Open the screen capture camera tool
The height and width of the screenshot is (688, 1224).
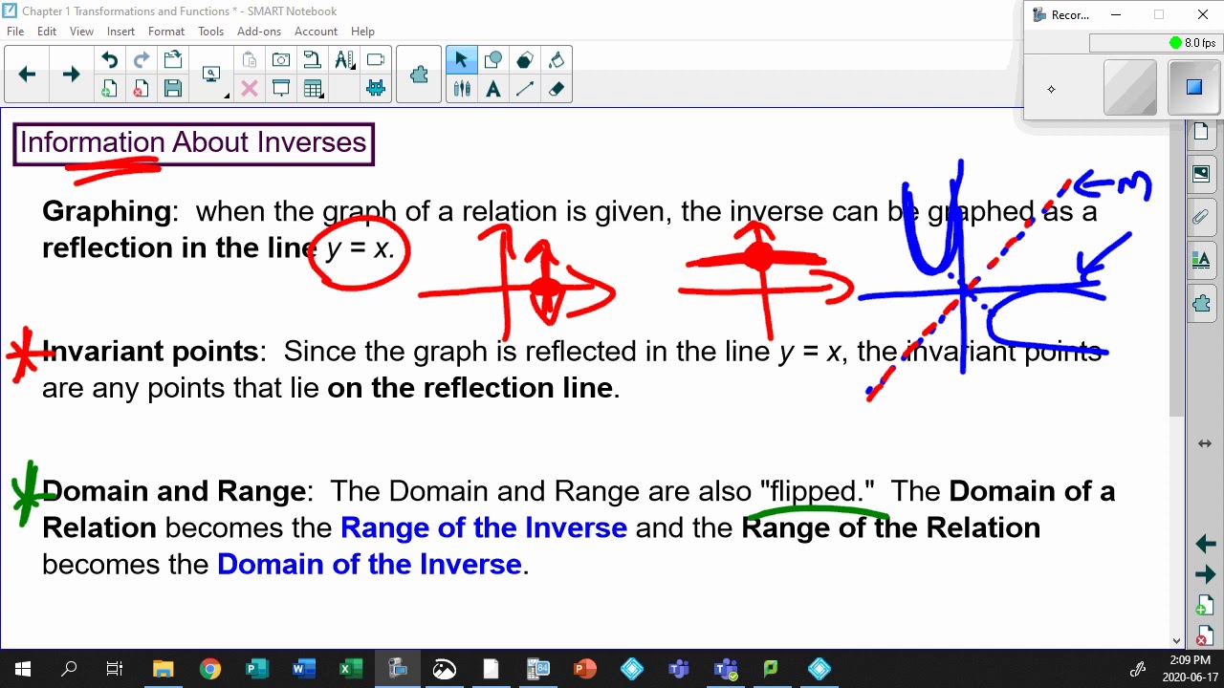[281, 60]
